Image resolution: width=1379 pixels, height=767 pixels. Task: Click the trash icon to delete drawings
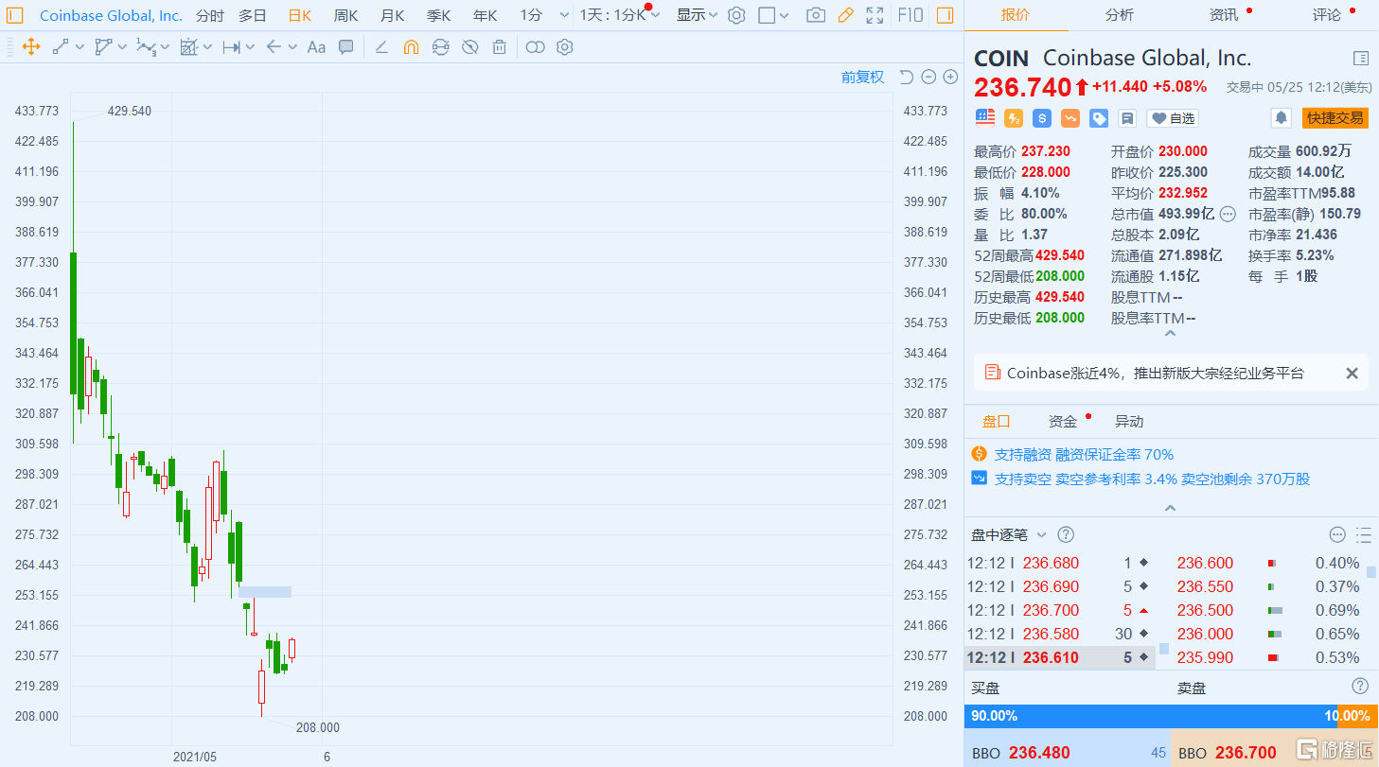500,47
